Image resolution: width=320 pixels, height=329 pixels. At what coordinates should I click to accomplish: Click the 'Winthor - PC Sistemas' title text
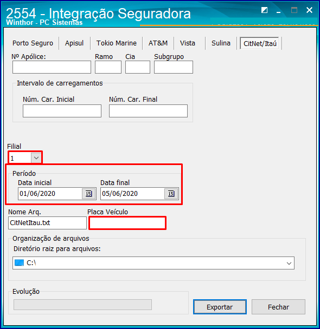pos(44,22)
